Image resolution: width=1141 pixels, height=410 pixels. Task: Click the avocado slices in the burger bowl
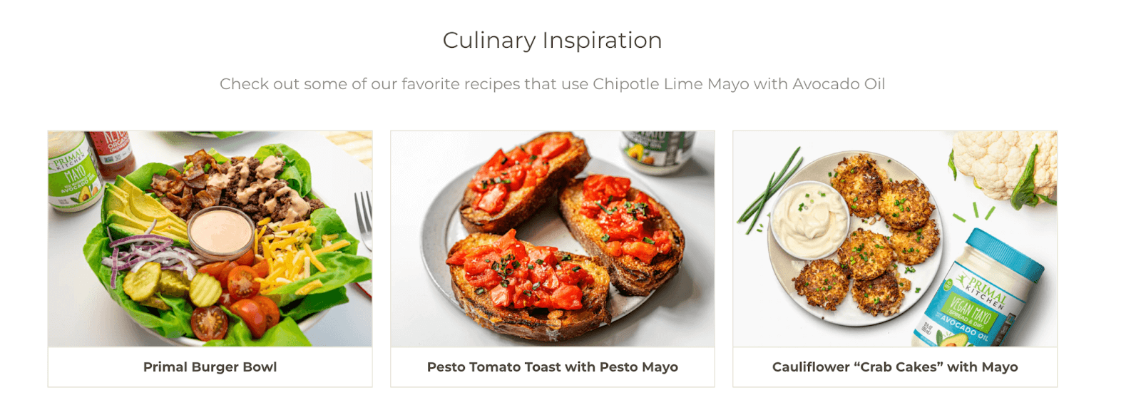point(143,210)
